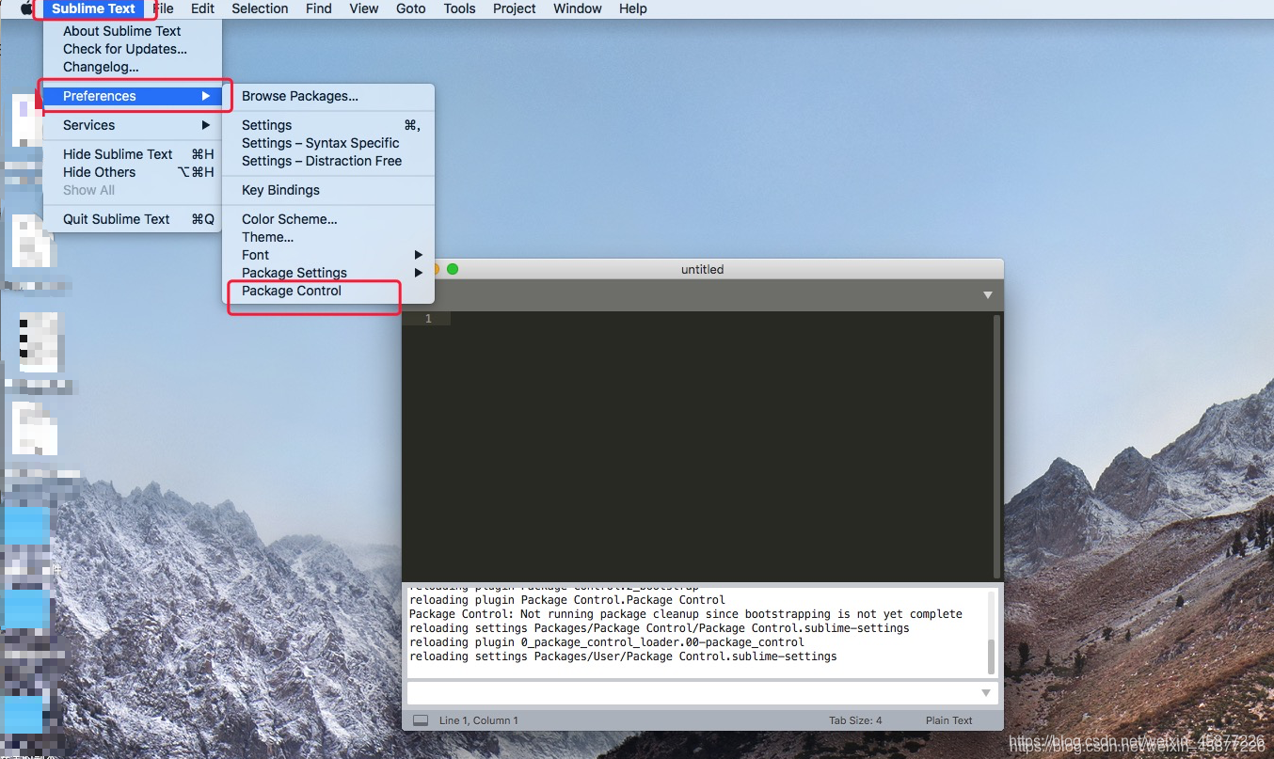Click the Tab Size: 4 indicator
This screenshot has height=759, width=1274.
pyautogui.click(x=855, y=720)
